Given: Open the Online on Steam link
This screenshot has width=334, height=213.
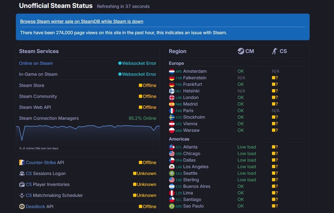Looking at the screenshot, I should [x=36, y=63].
